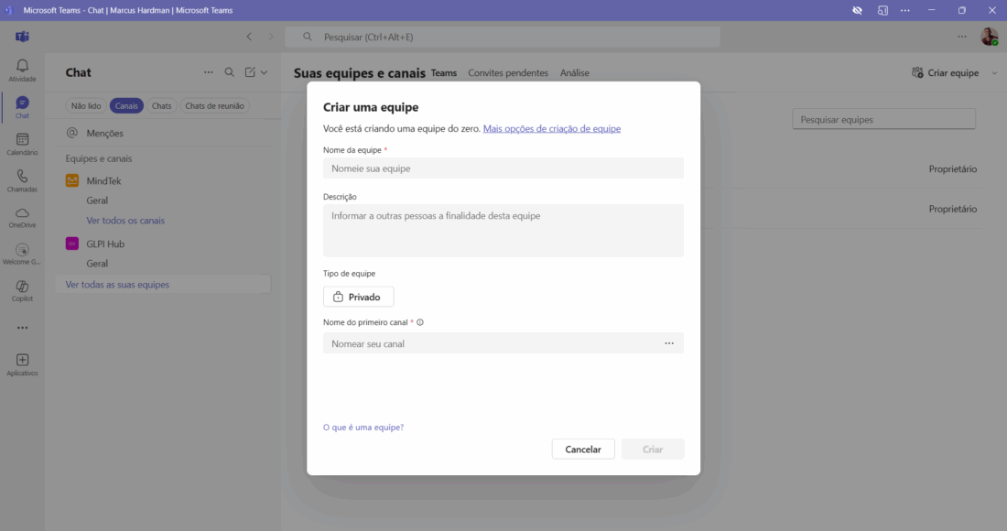Click the Menções at-sign icon
The width and height of the screenshot is (1007, 531).
pos(72,133)
